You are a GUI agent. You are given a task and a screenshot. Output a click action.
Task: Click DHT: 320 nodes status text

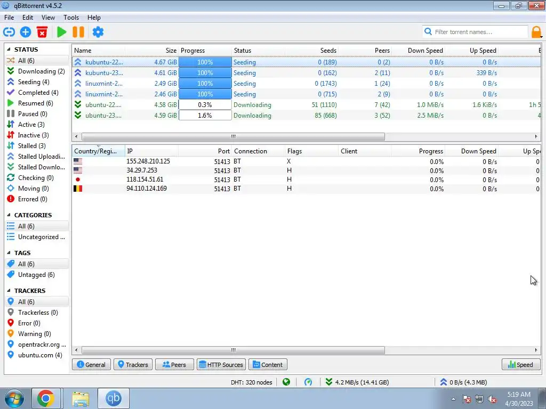pos(252,382)
